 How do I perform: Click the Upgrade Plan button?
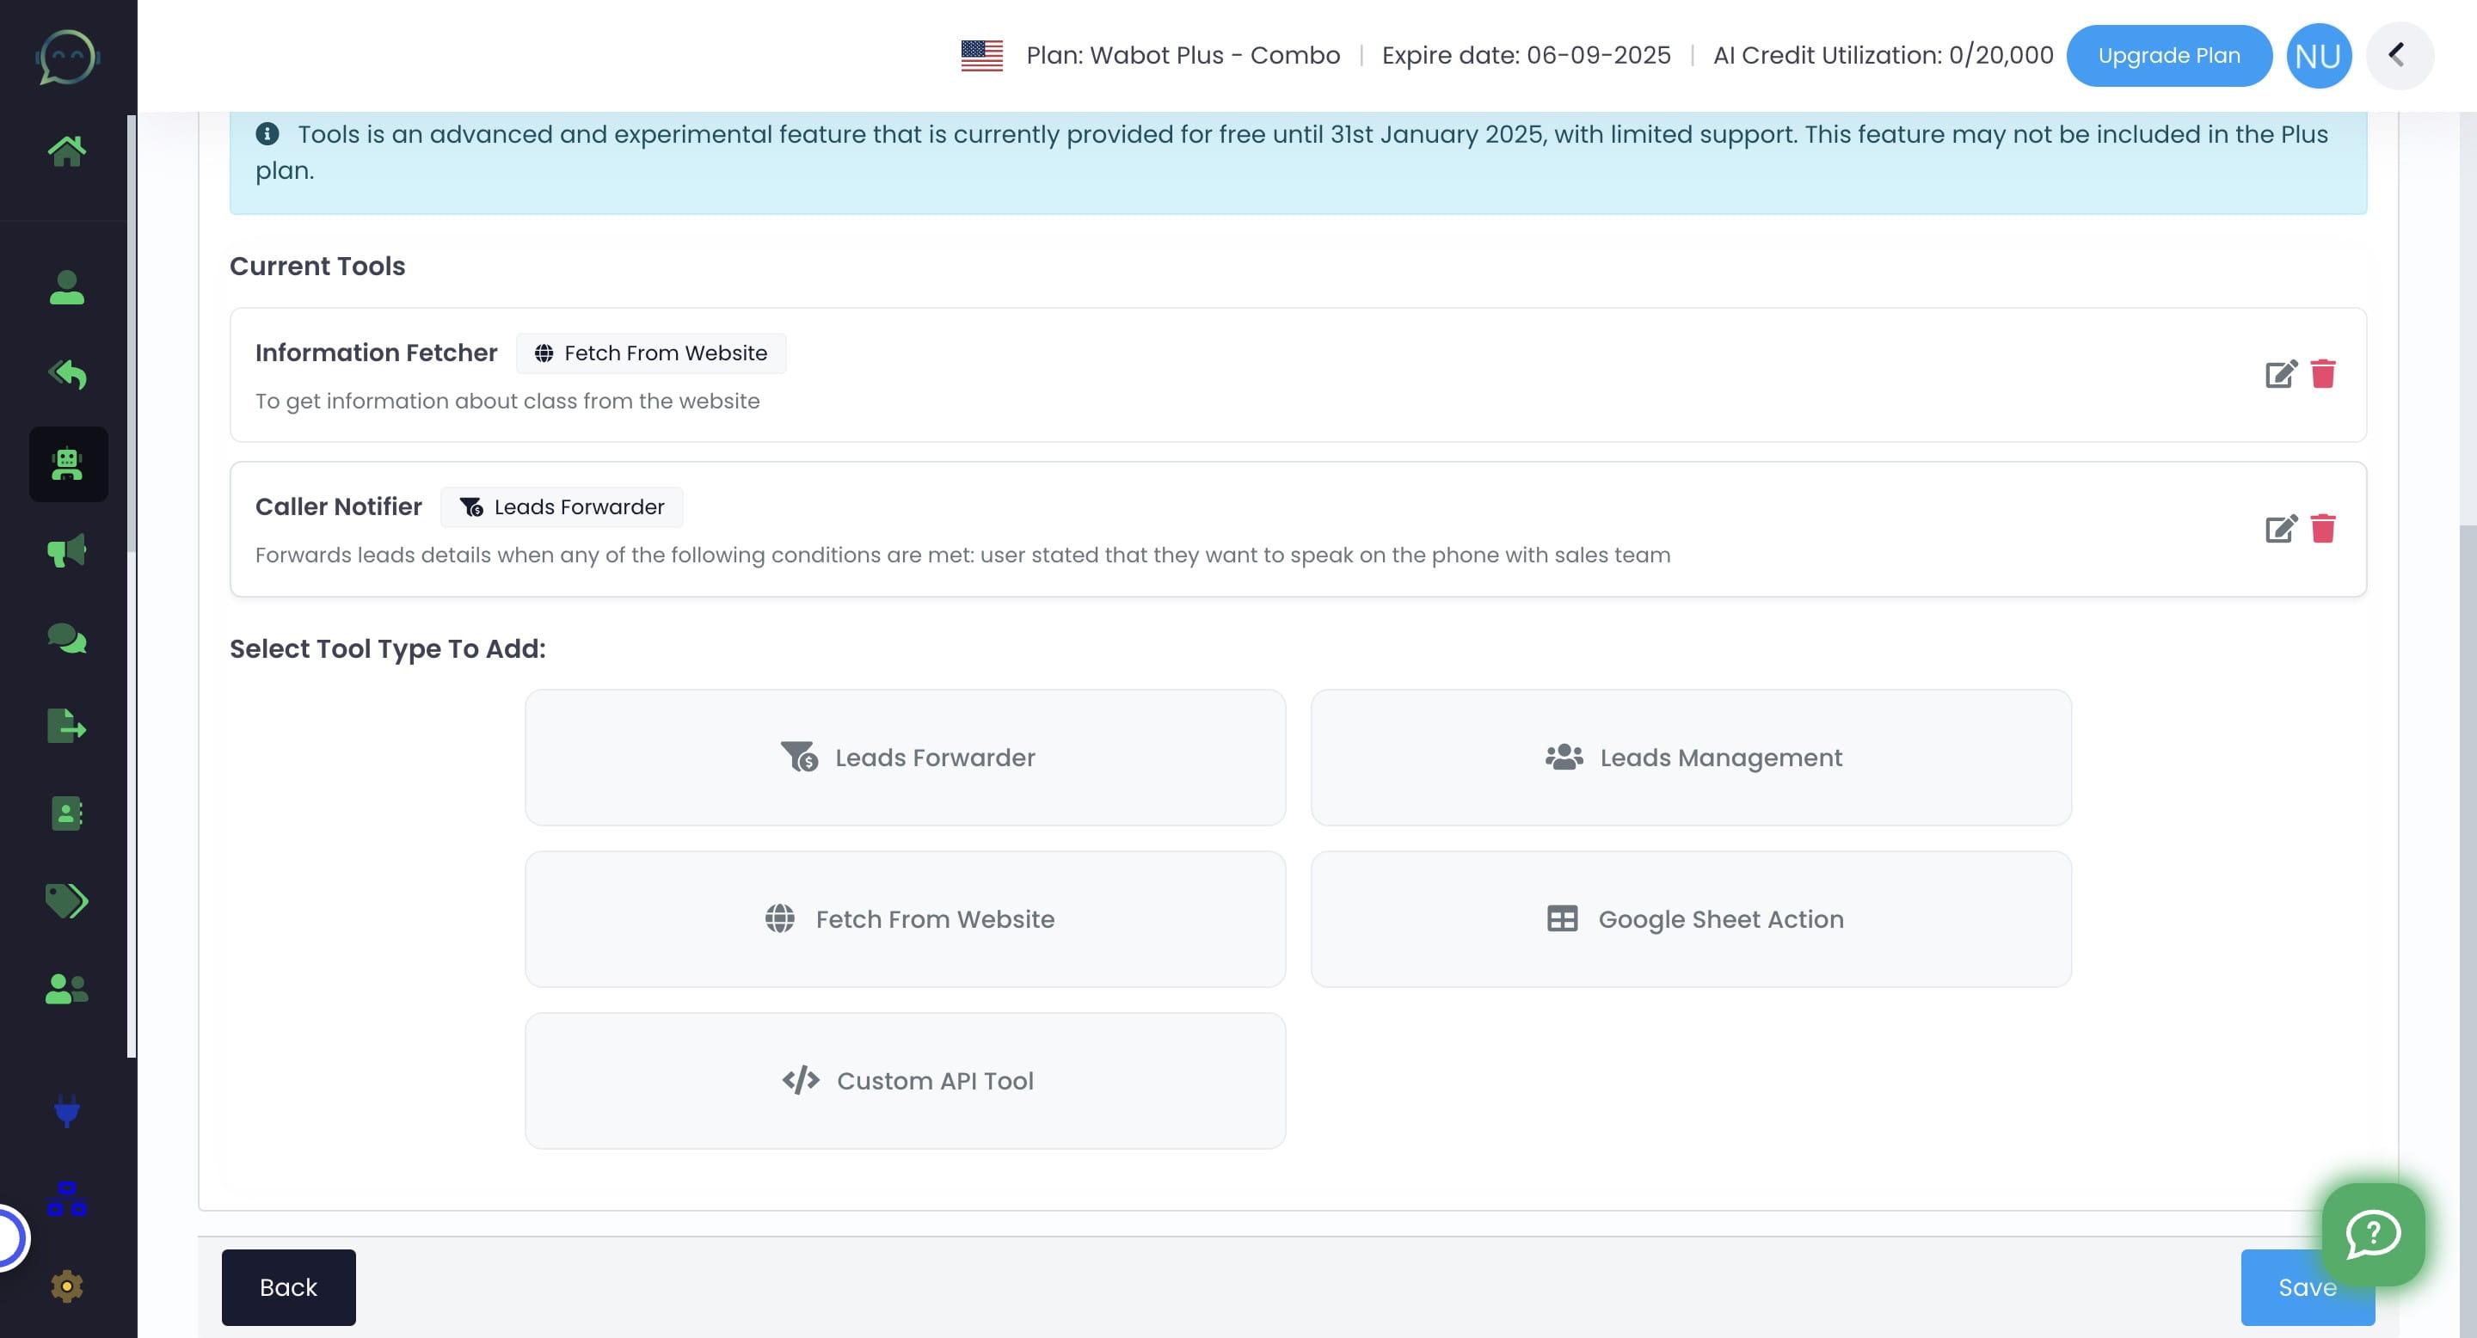pyautogui.click(x=2169, y=55)
